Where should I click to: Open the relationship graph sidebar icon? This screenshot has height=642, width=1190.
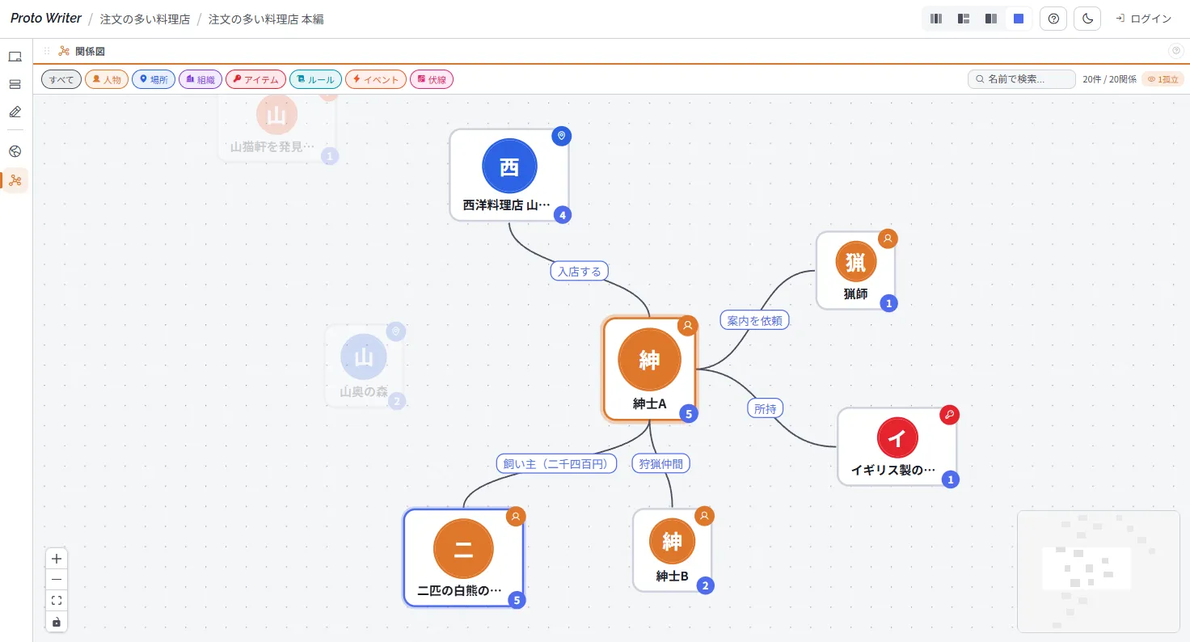coord(15,180)
